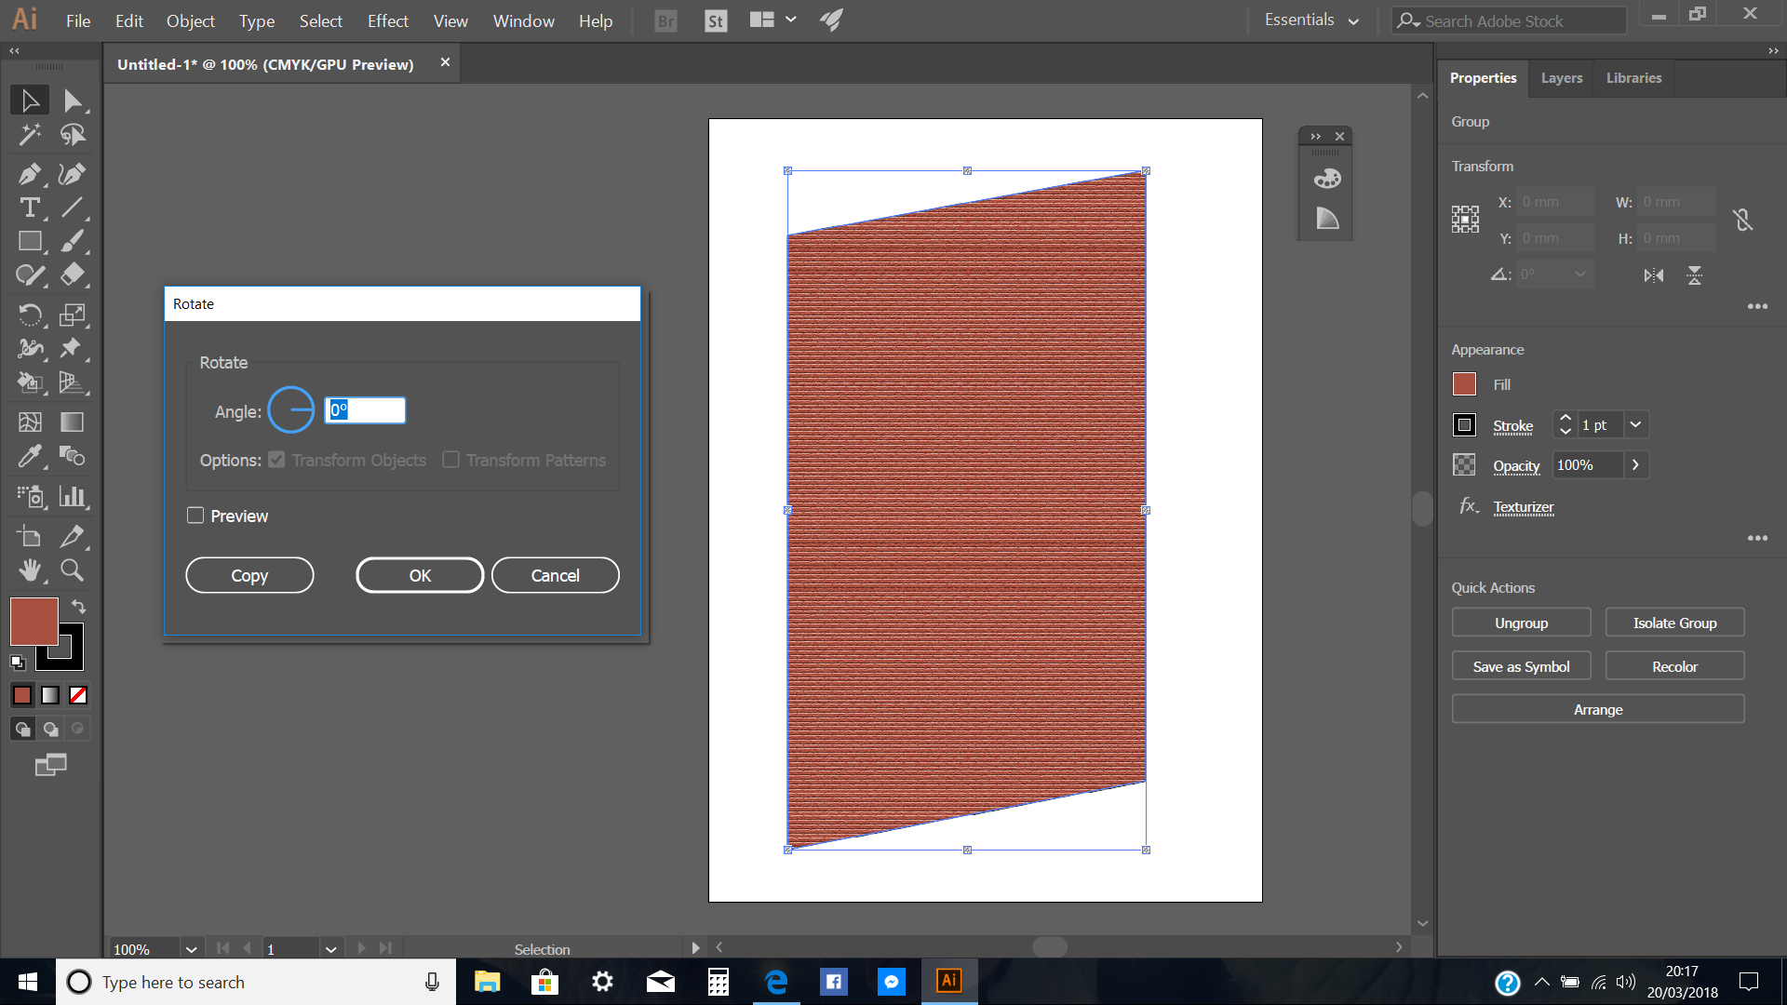1787x1005 pixels.
Task: Open the Object menu
Action: click(190, 20)
